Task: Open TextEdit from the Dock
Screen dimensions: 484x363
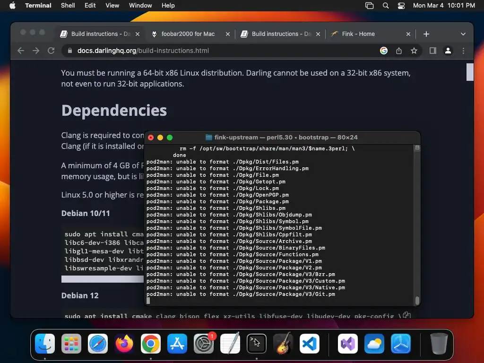Action: click(230, 343)
